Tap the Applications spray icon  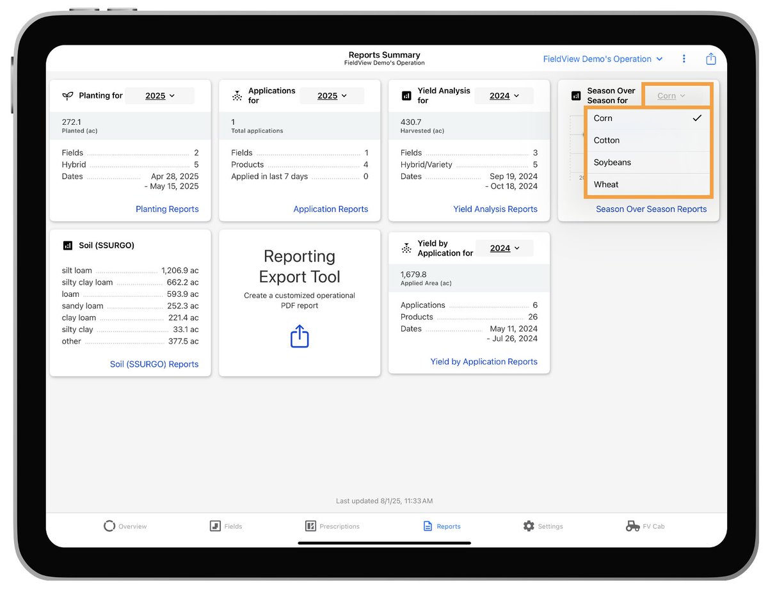[237, 96]
